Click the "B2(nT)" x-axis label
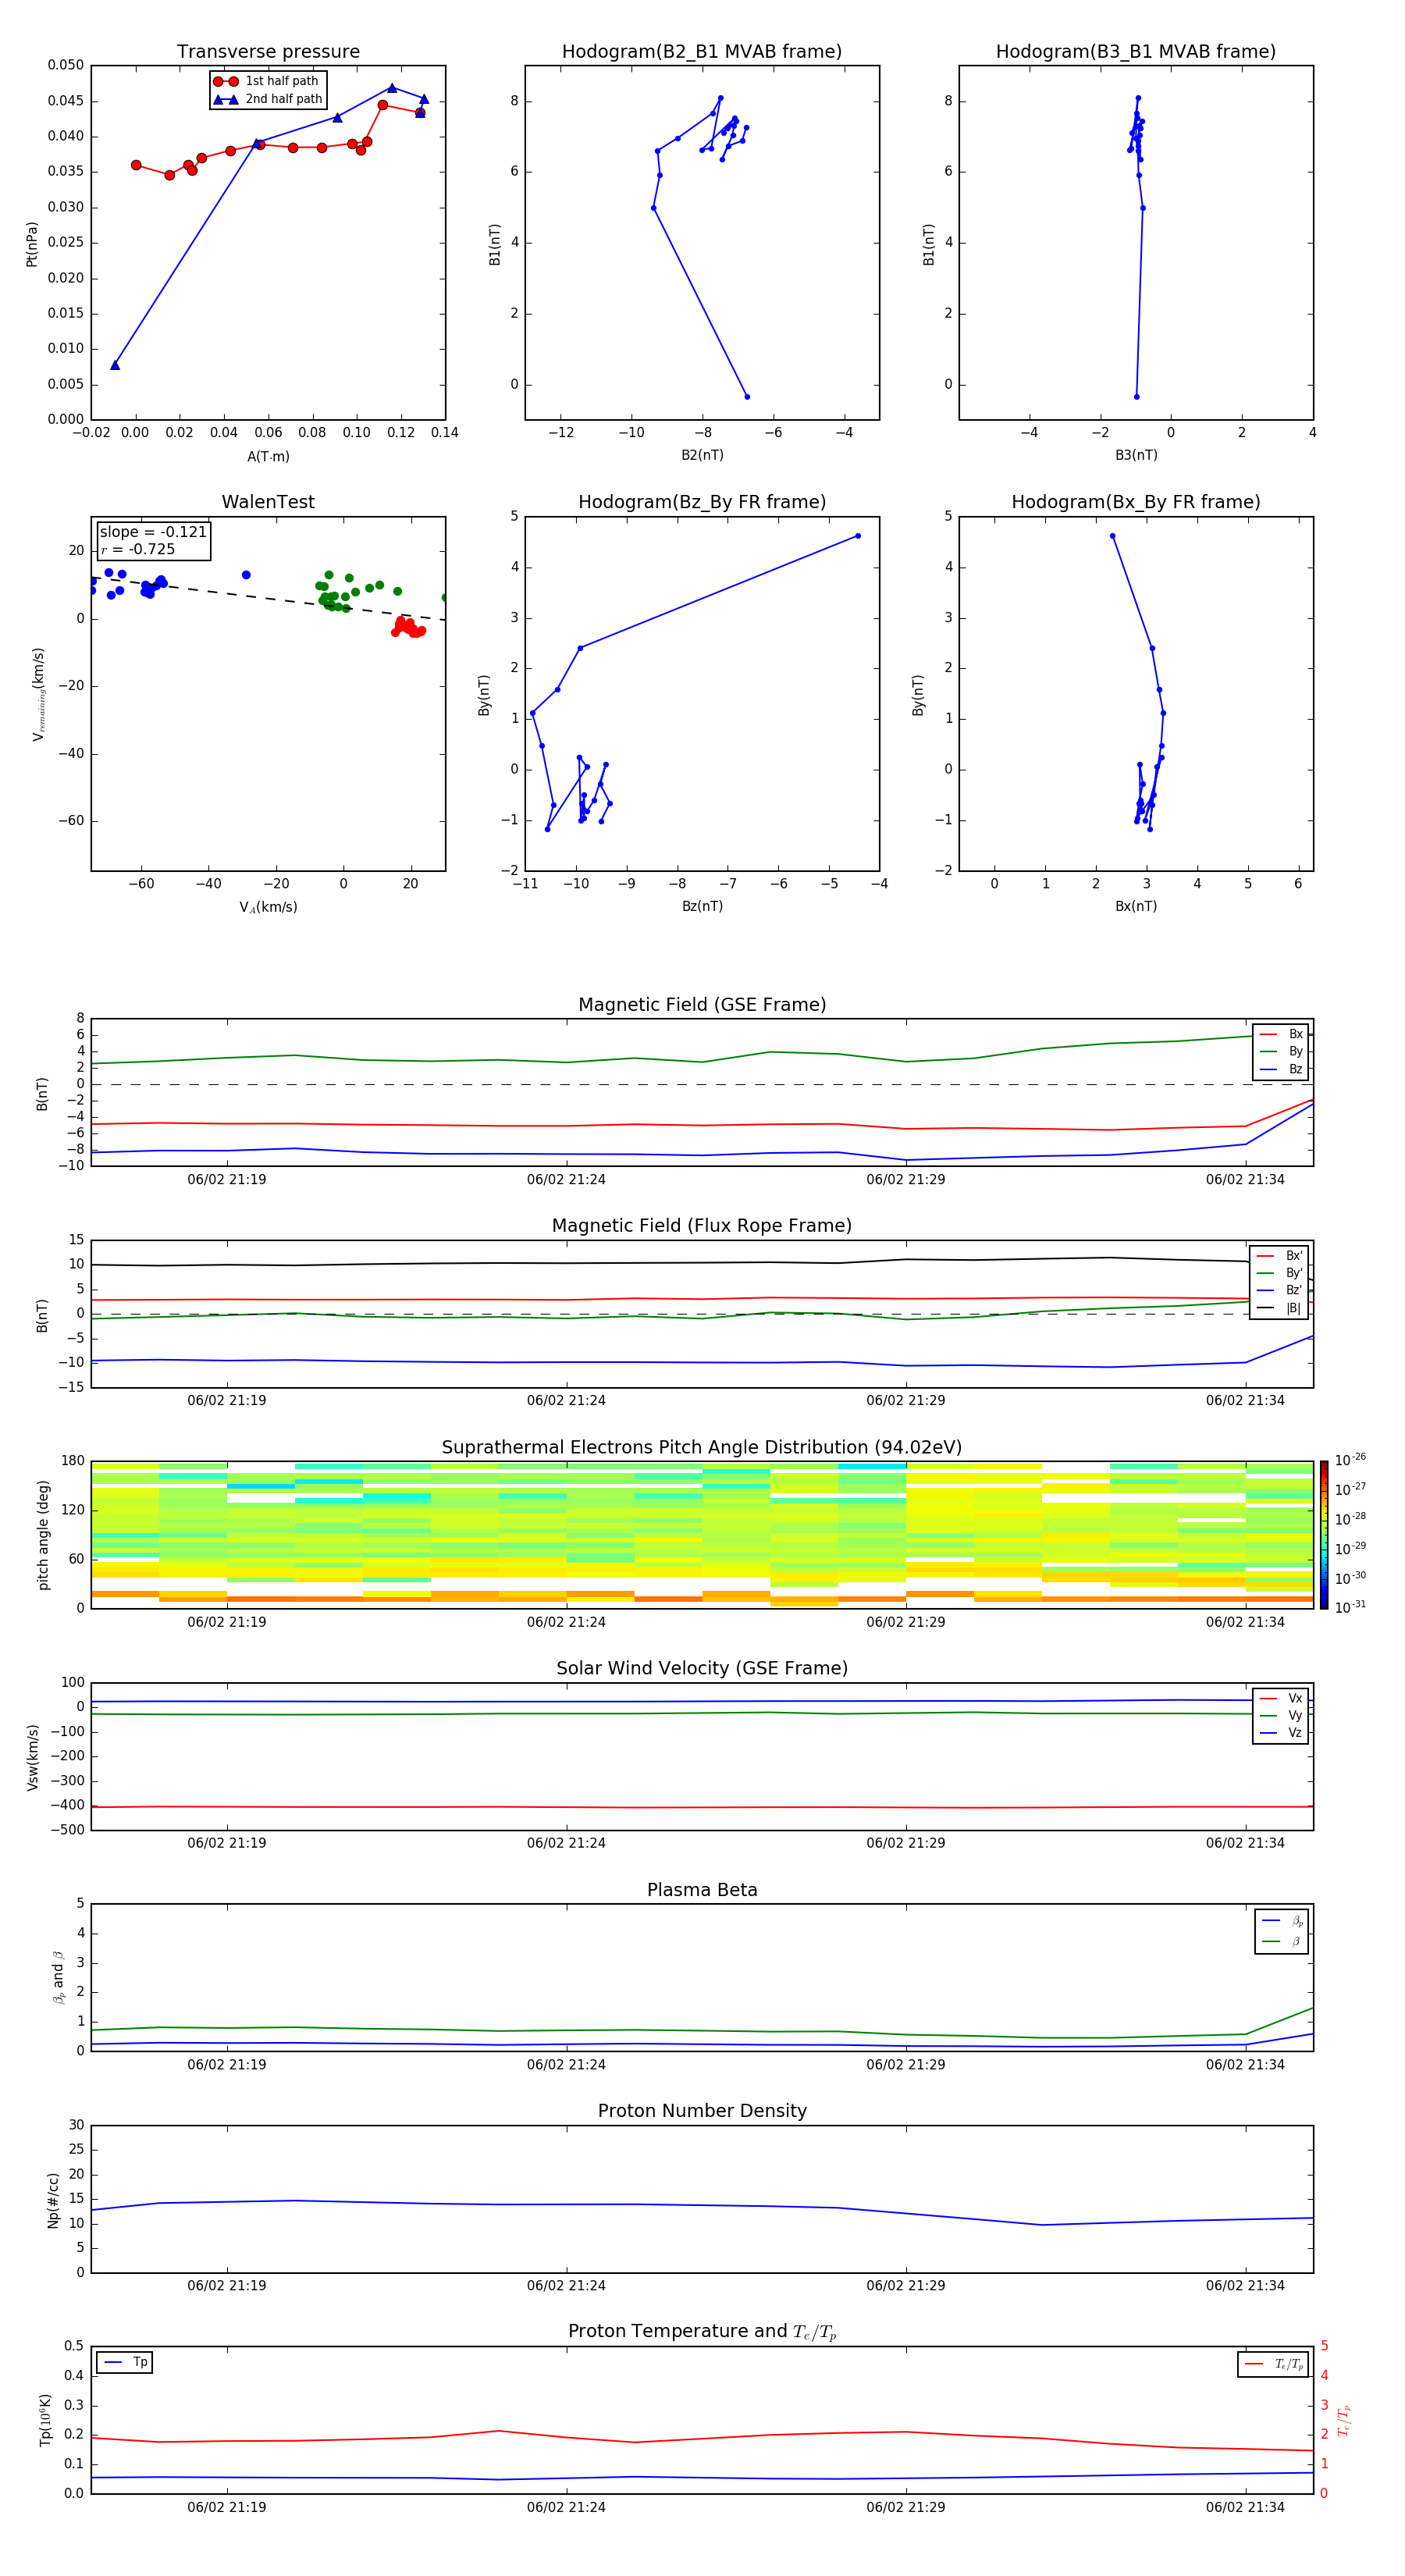The height and width of the screenshot is (2576, 1405). tap(702, 455)
